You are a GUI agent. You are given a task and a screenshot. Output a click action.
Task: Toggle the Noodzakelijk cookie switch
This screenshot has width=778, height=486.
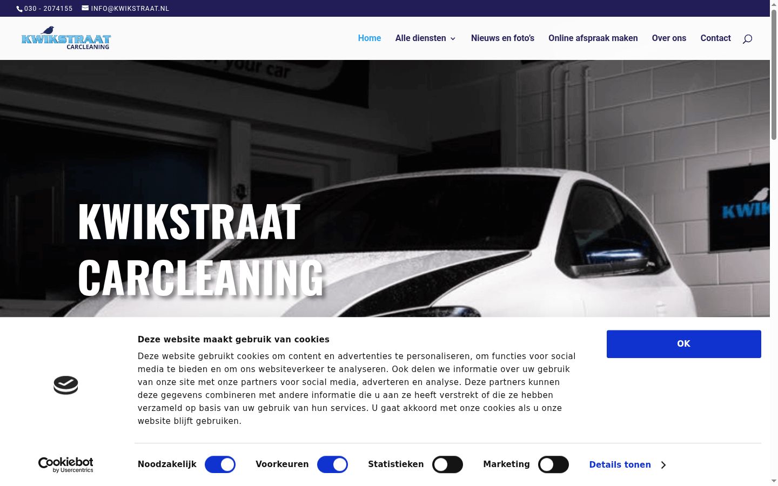220,464
